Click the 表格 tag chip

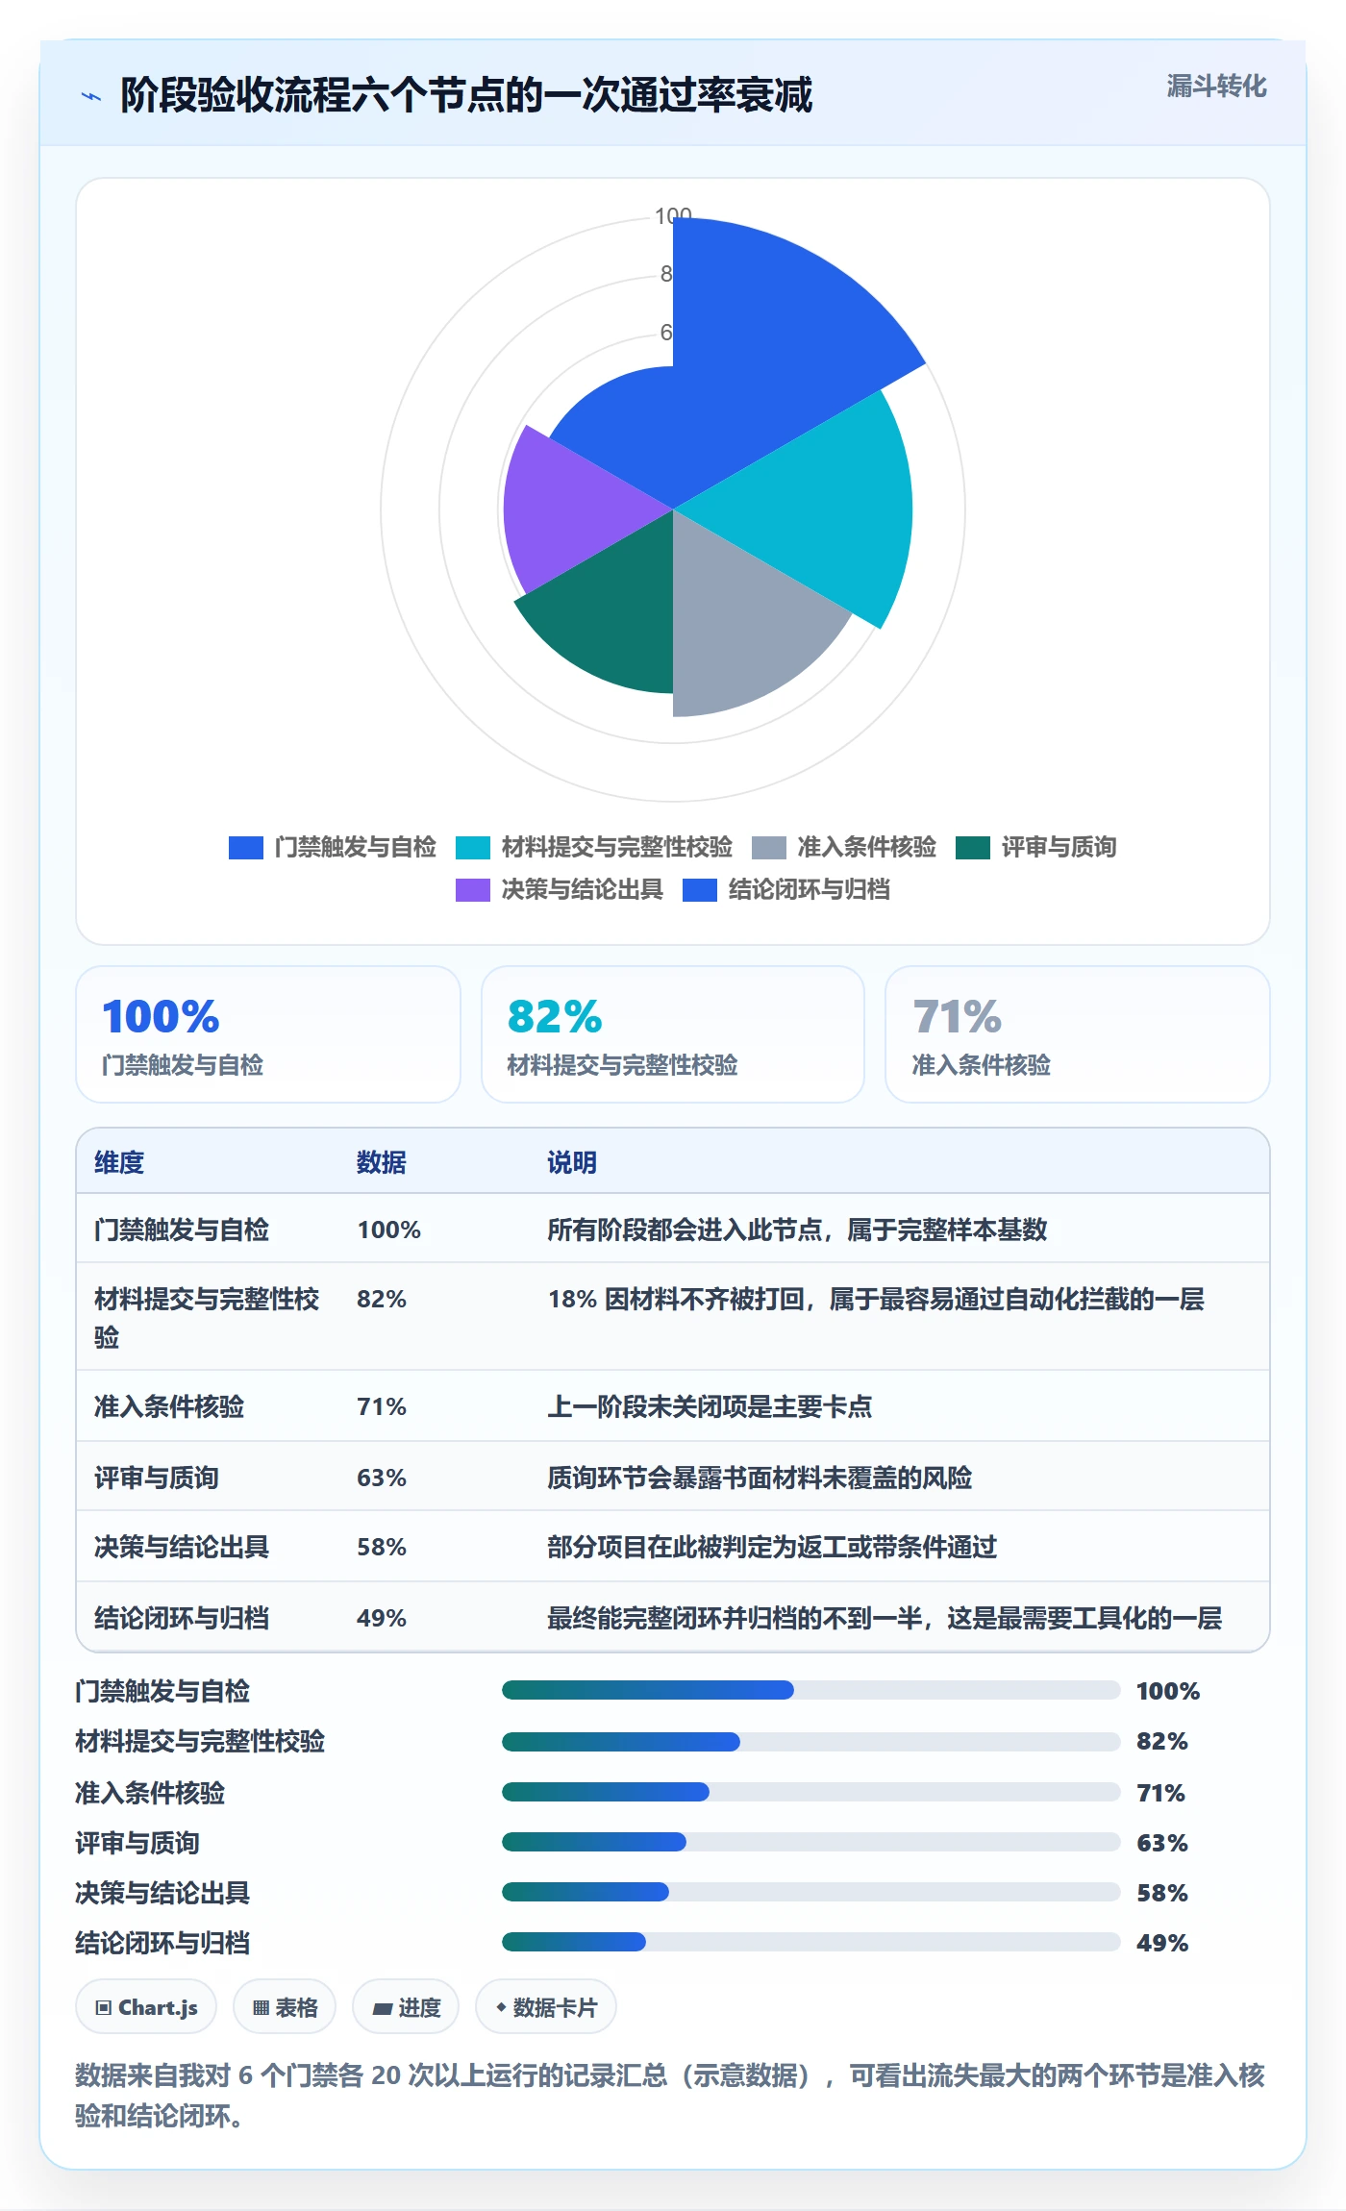285,2007
